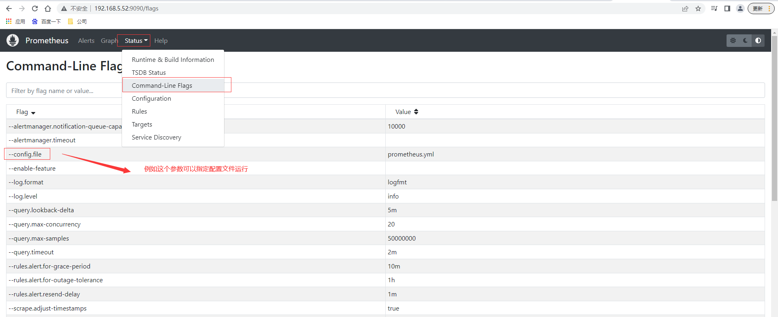This screenshot has width=778, height=317.
Task: Select the info value cell
Action: point(575,196)
